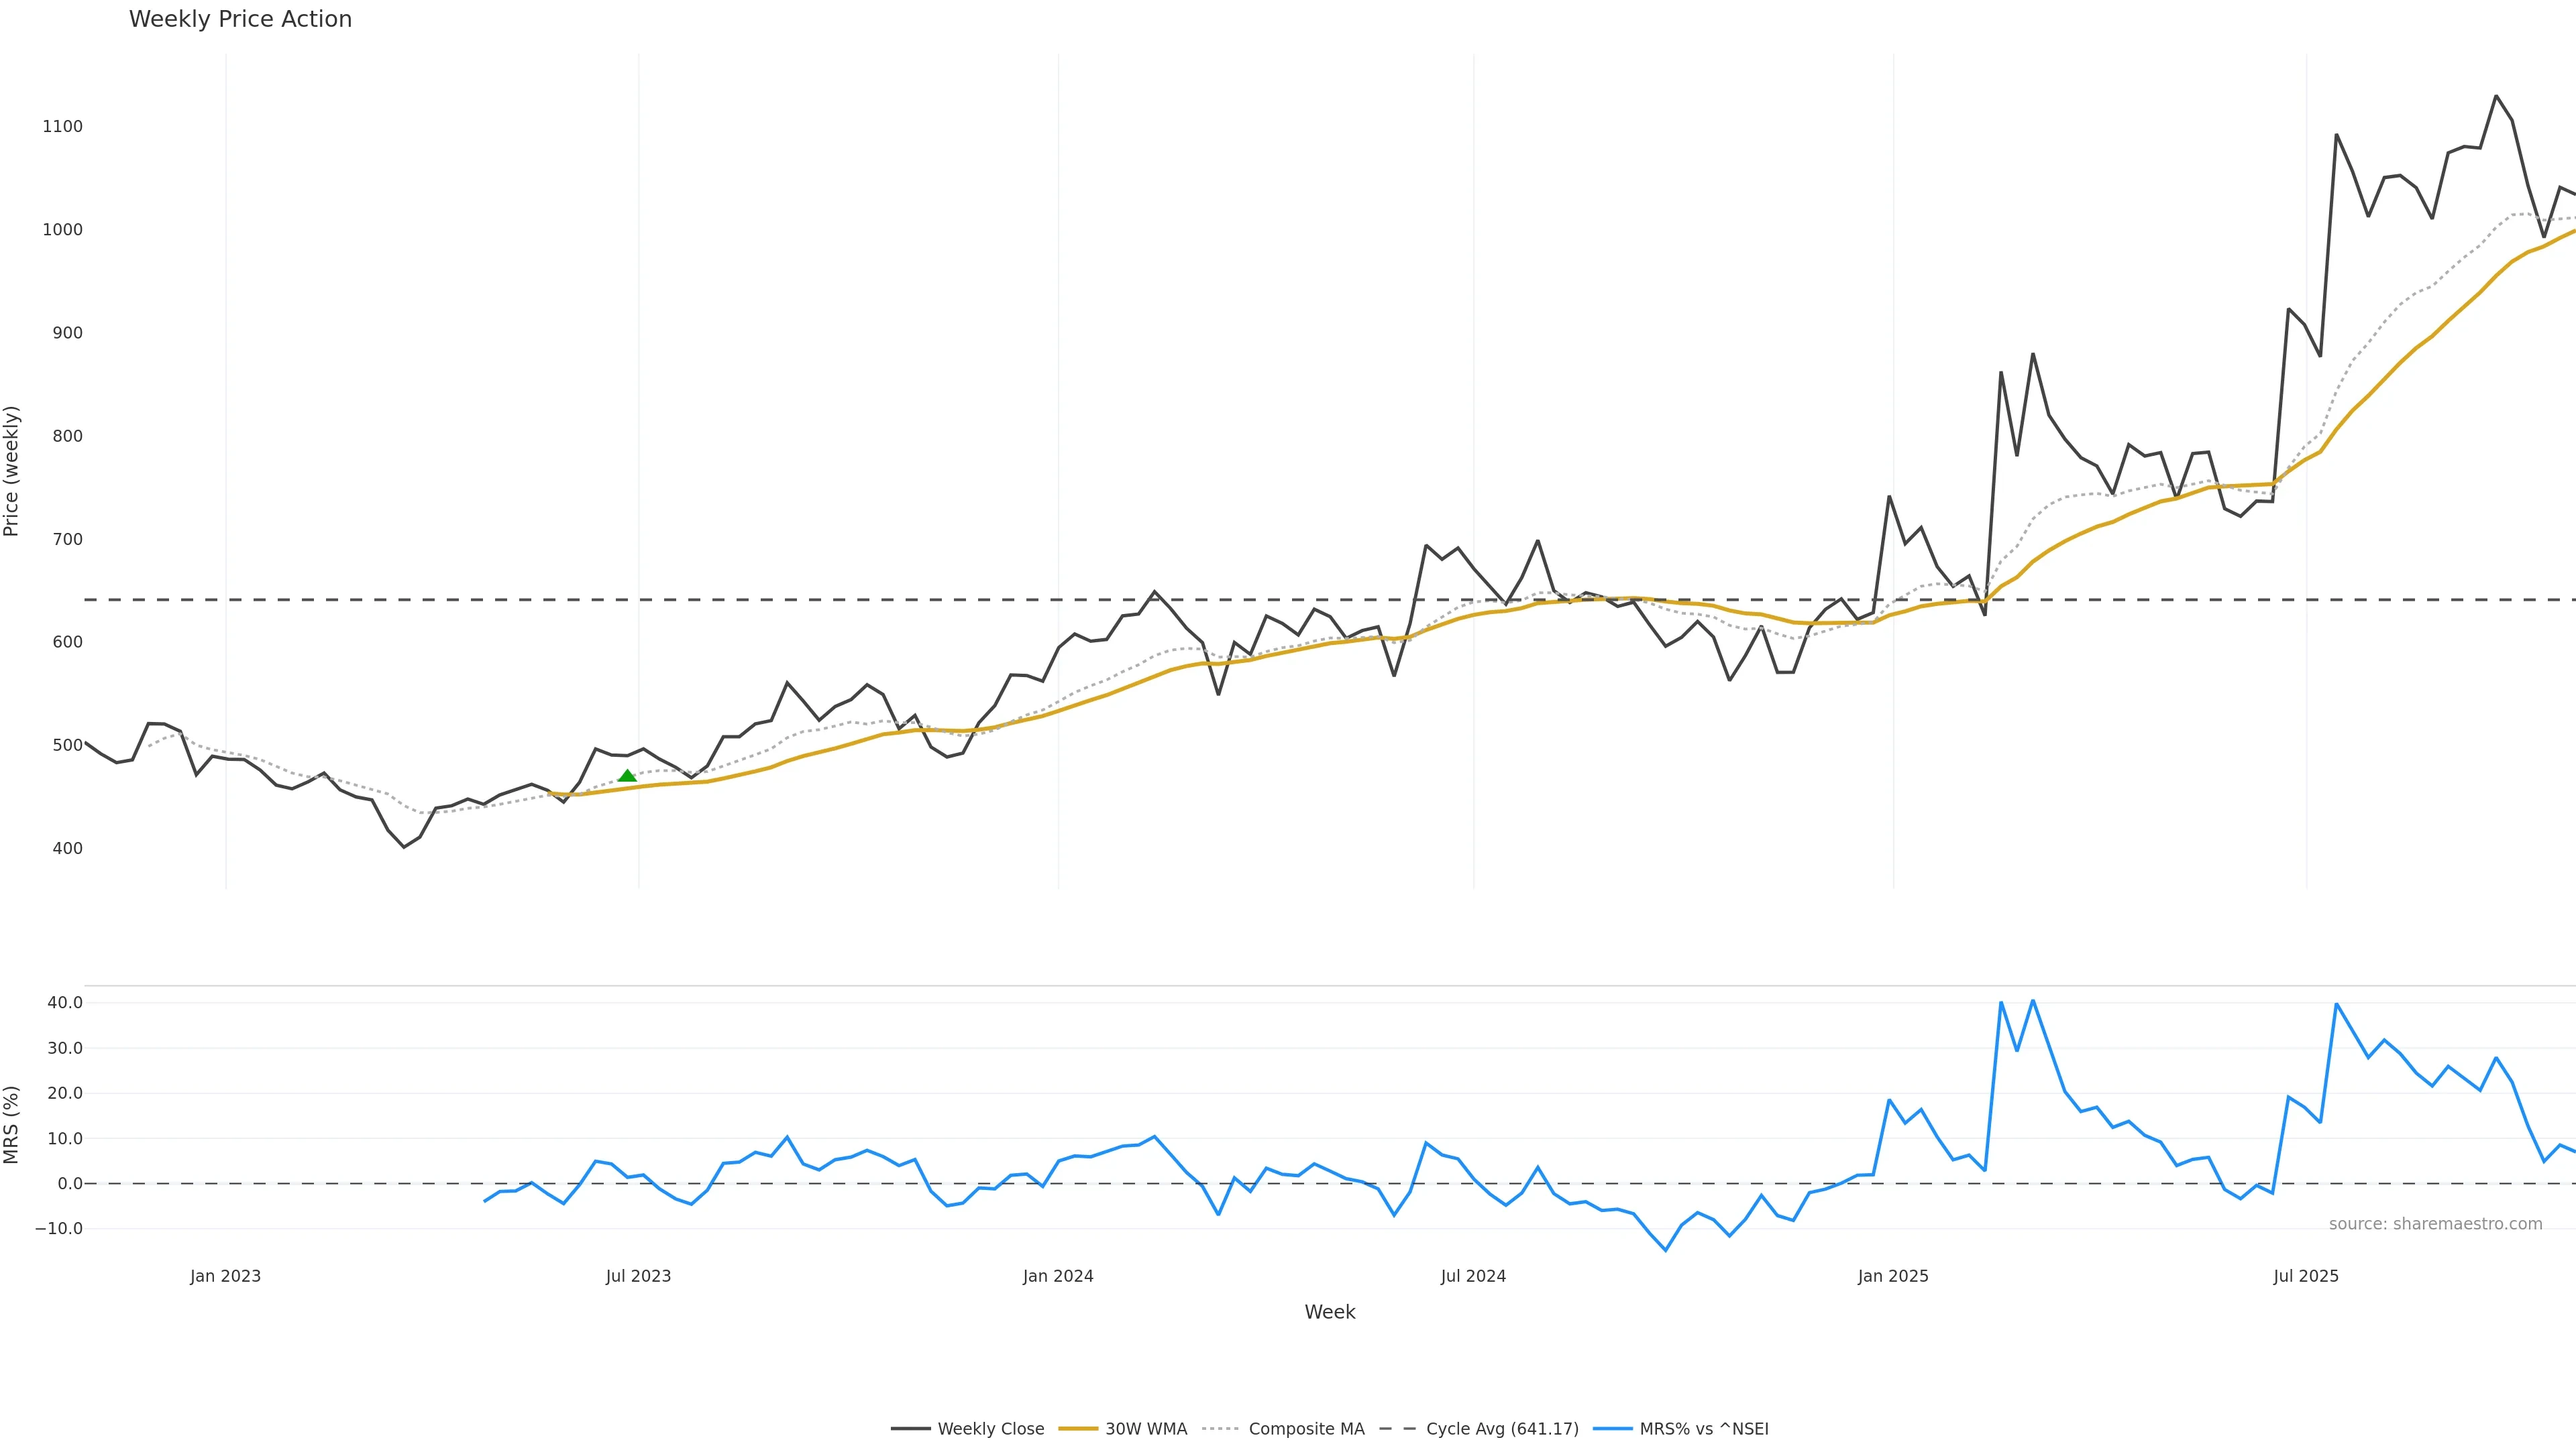The width and height of the screenshot is (2576, 1448).
Task: Click the 40.0 MRS tick label
Action: click(64, 1002)
